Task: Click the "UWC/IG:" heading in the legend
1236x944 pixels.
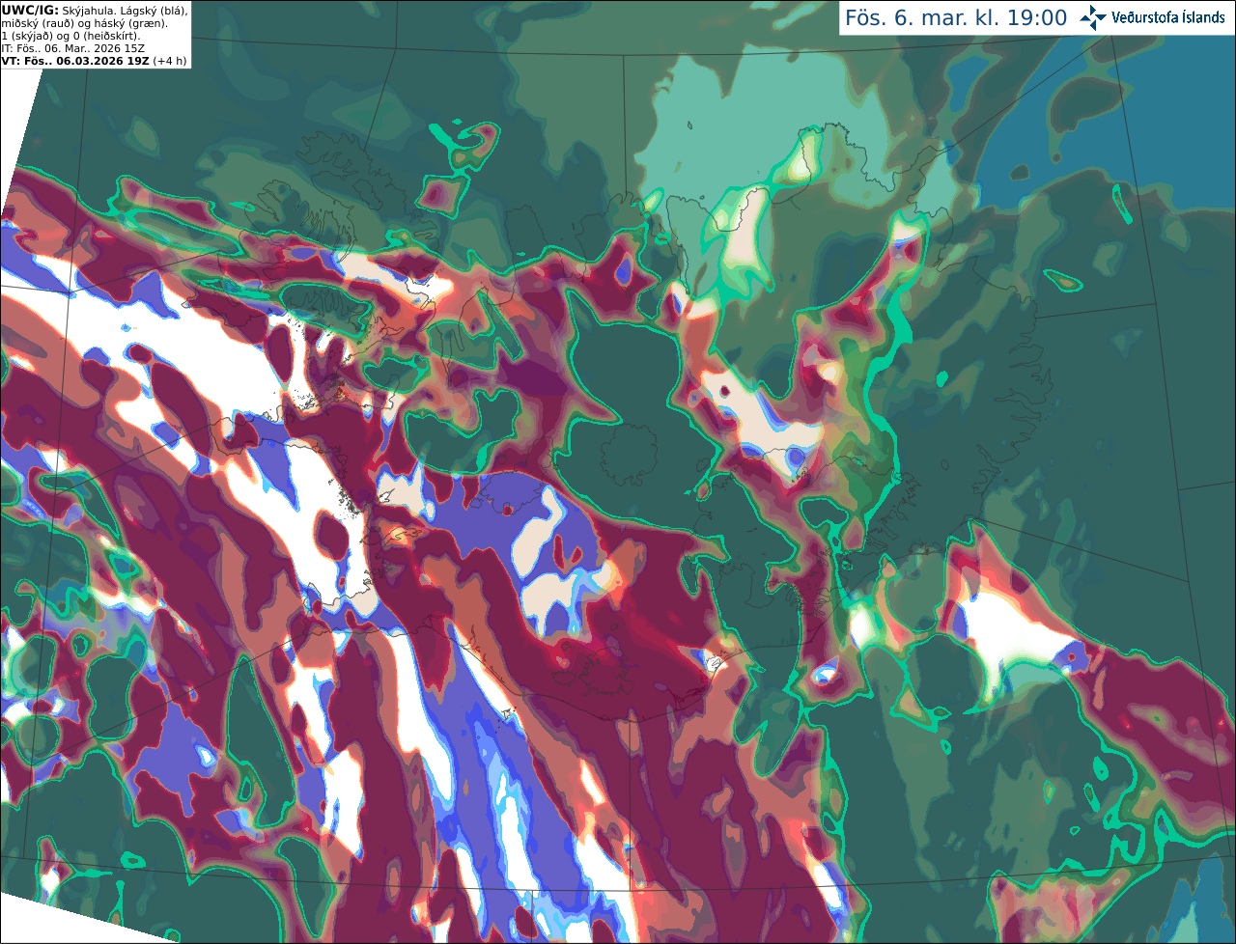Action: point(30,10)
